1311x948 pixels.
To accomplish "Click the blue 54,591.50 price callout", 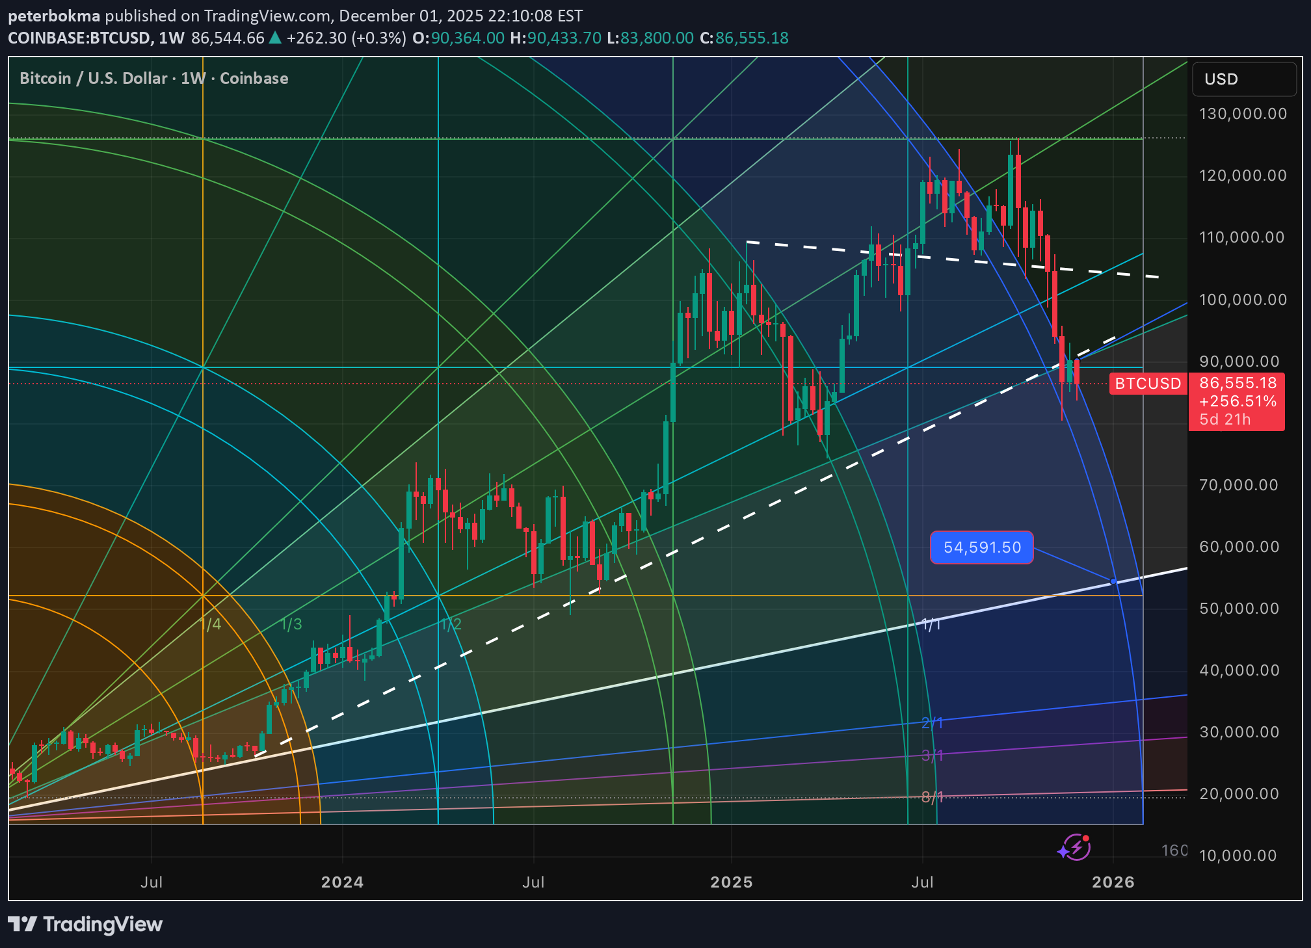I will point(981,547).
